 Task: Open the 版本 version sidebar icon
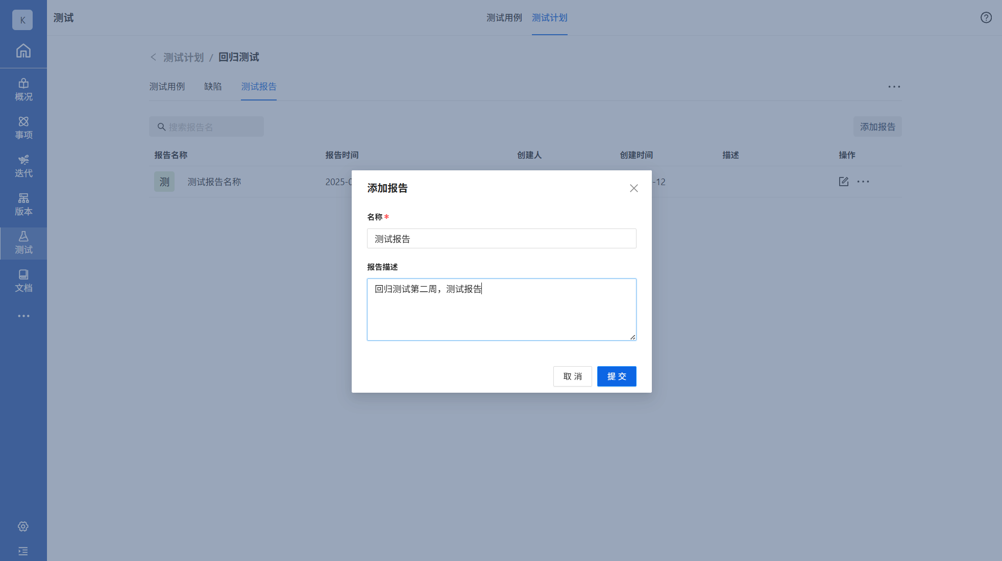[23, 204]
